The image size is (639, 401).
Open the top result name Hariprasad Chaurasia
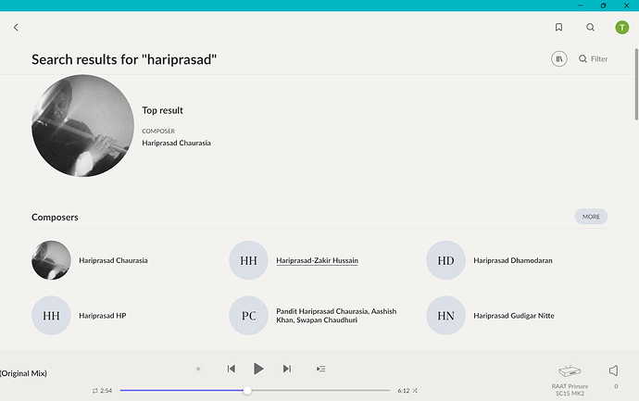(177, 143)
